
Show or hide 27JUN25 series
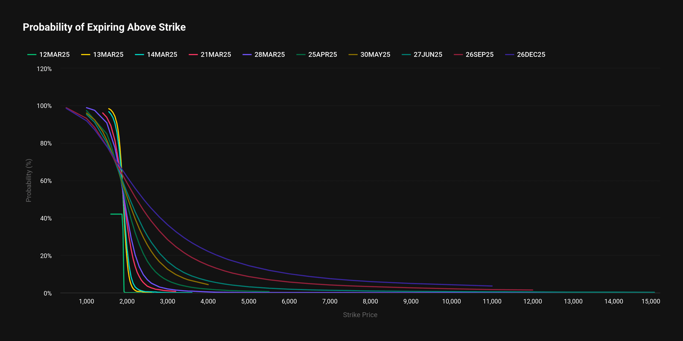[423, 55]
